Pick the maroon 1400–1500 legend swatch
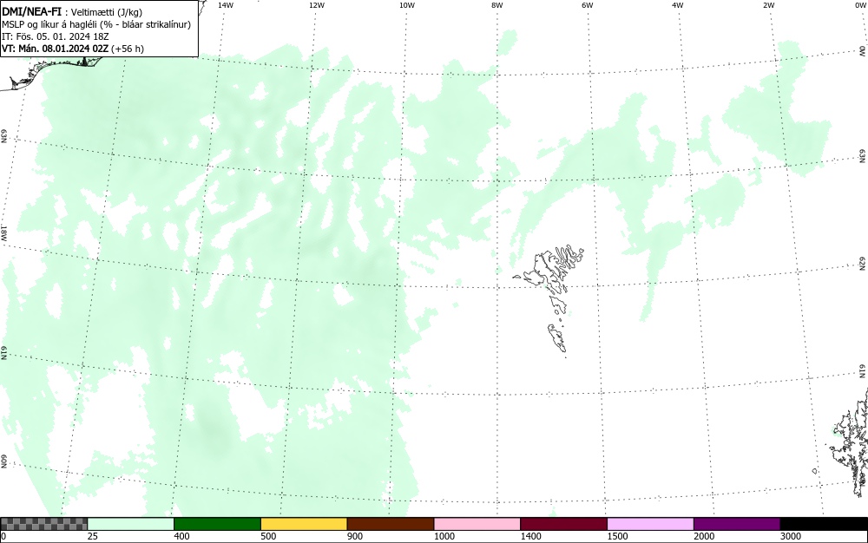 pos(563,524)
